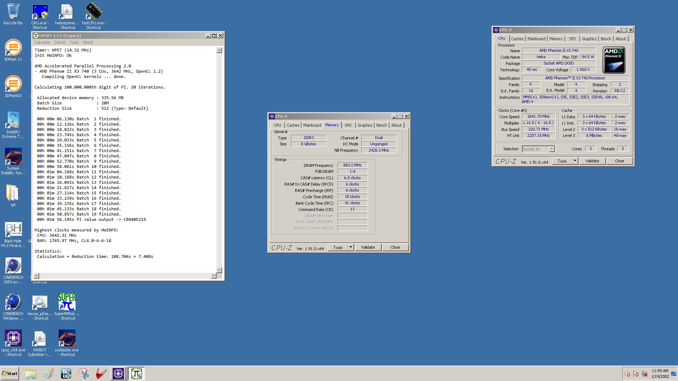This screenshot has width=678, height=381.
Task: Open the Start menu
Action: (10, 374)
